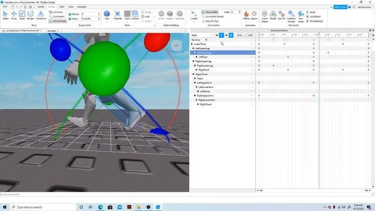Open Collision Groups
Viewport: 375px width, 211px height.
[x=291, y=16]
